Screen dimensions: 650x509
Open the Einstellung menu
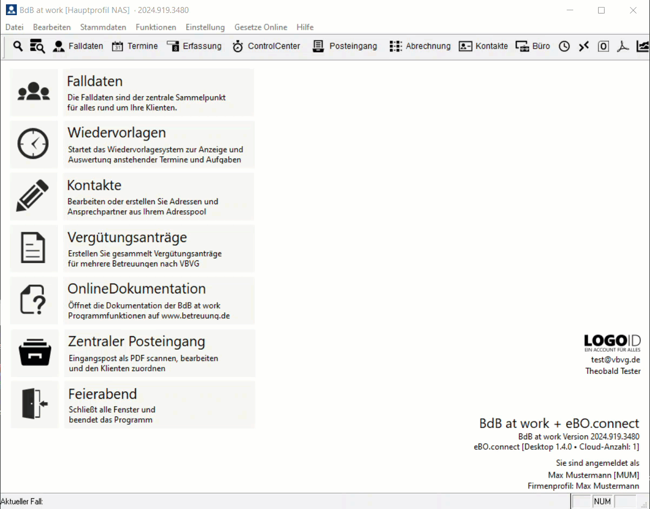pyautogui.click(x=205, y=27)
